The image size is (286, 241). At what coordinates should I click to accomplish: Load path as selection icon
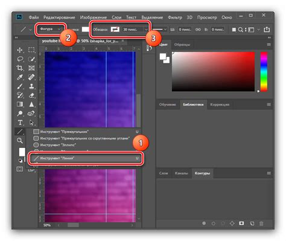223,223
